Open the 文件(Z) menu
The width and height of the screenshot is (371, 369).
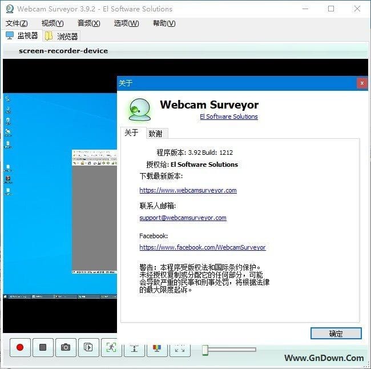17,23
